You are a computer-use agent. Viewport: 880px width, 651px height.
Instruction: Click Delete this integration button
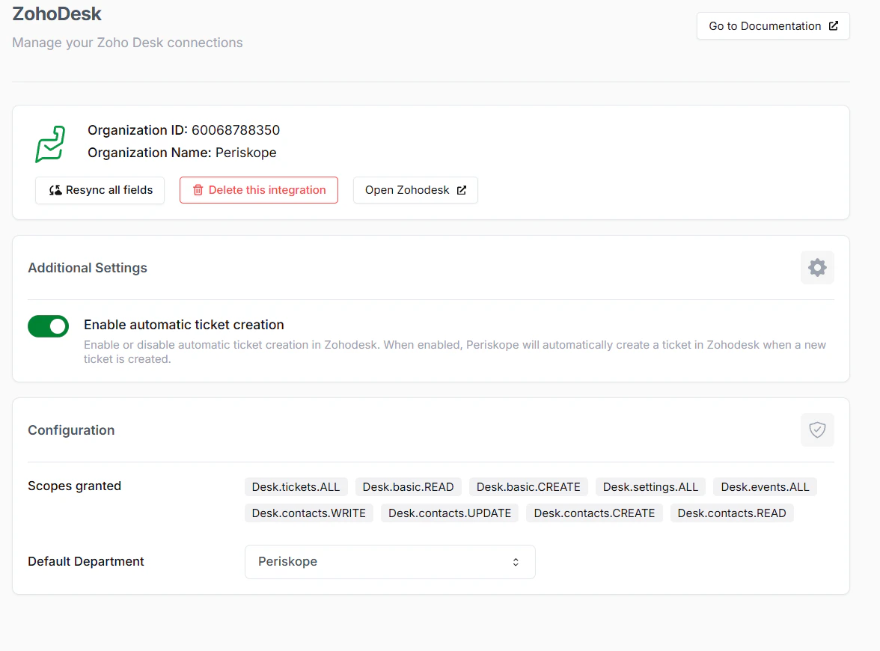coord(259,190)
